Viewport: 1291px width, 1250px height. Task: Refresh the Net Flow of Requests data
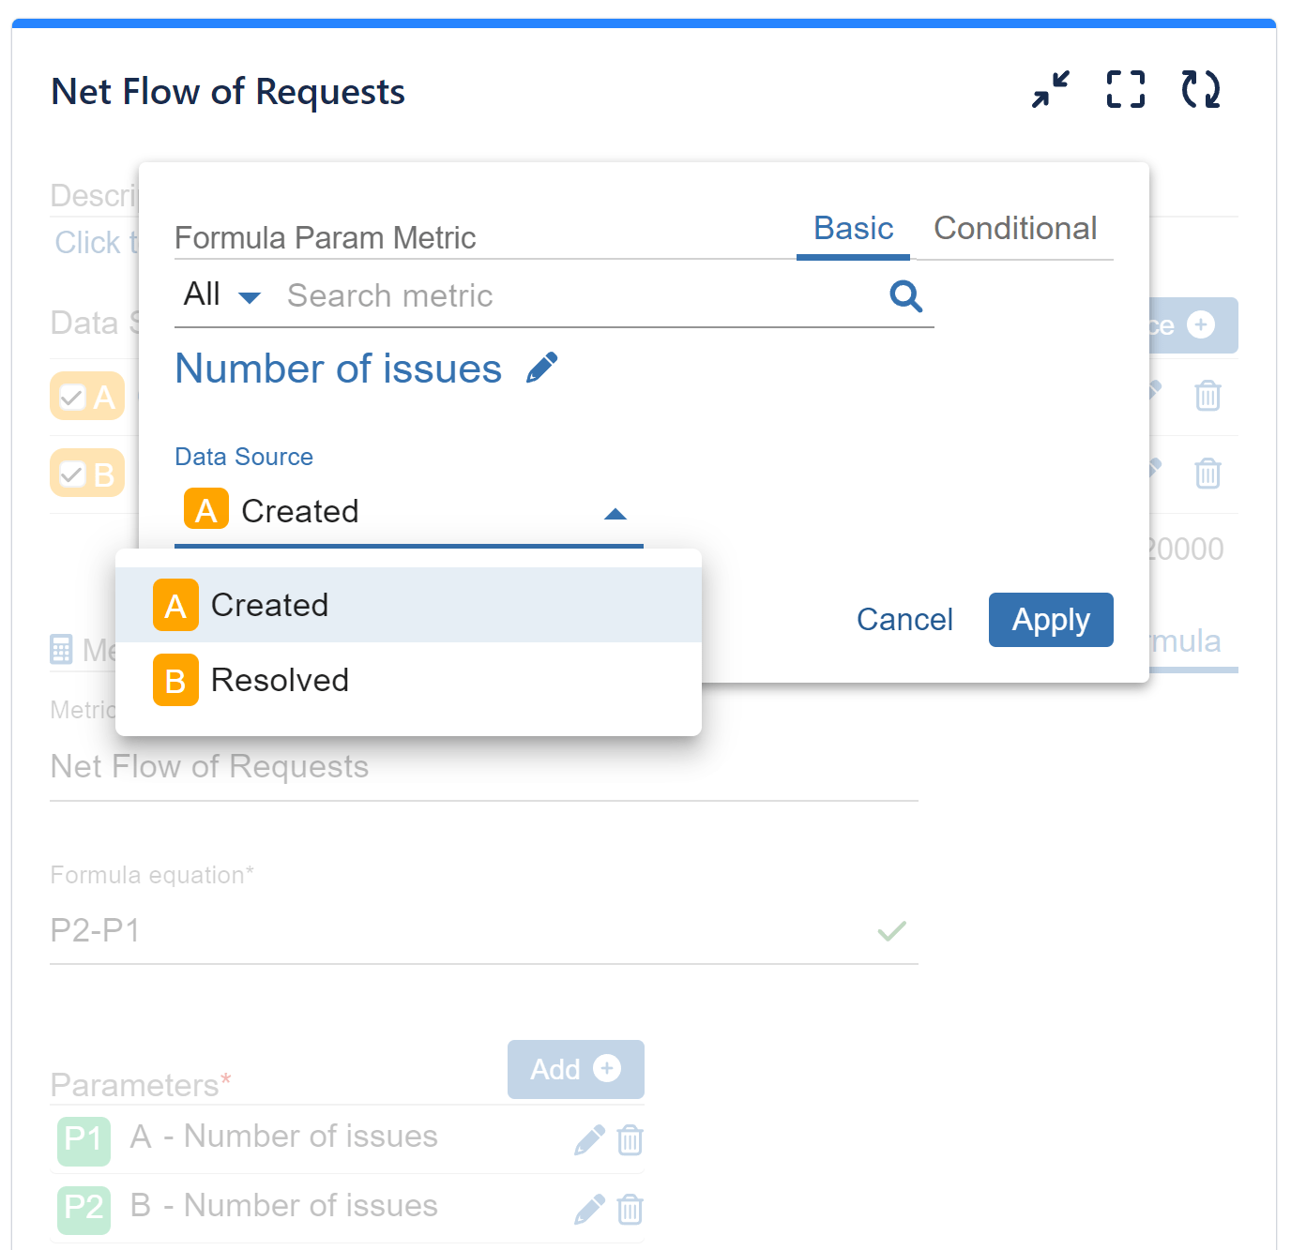(1201, 90)
